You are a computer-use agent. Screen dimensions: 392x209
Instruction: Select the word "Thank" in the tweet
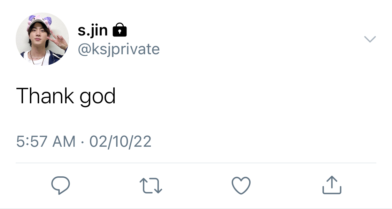click(x=45, y=96)
